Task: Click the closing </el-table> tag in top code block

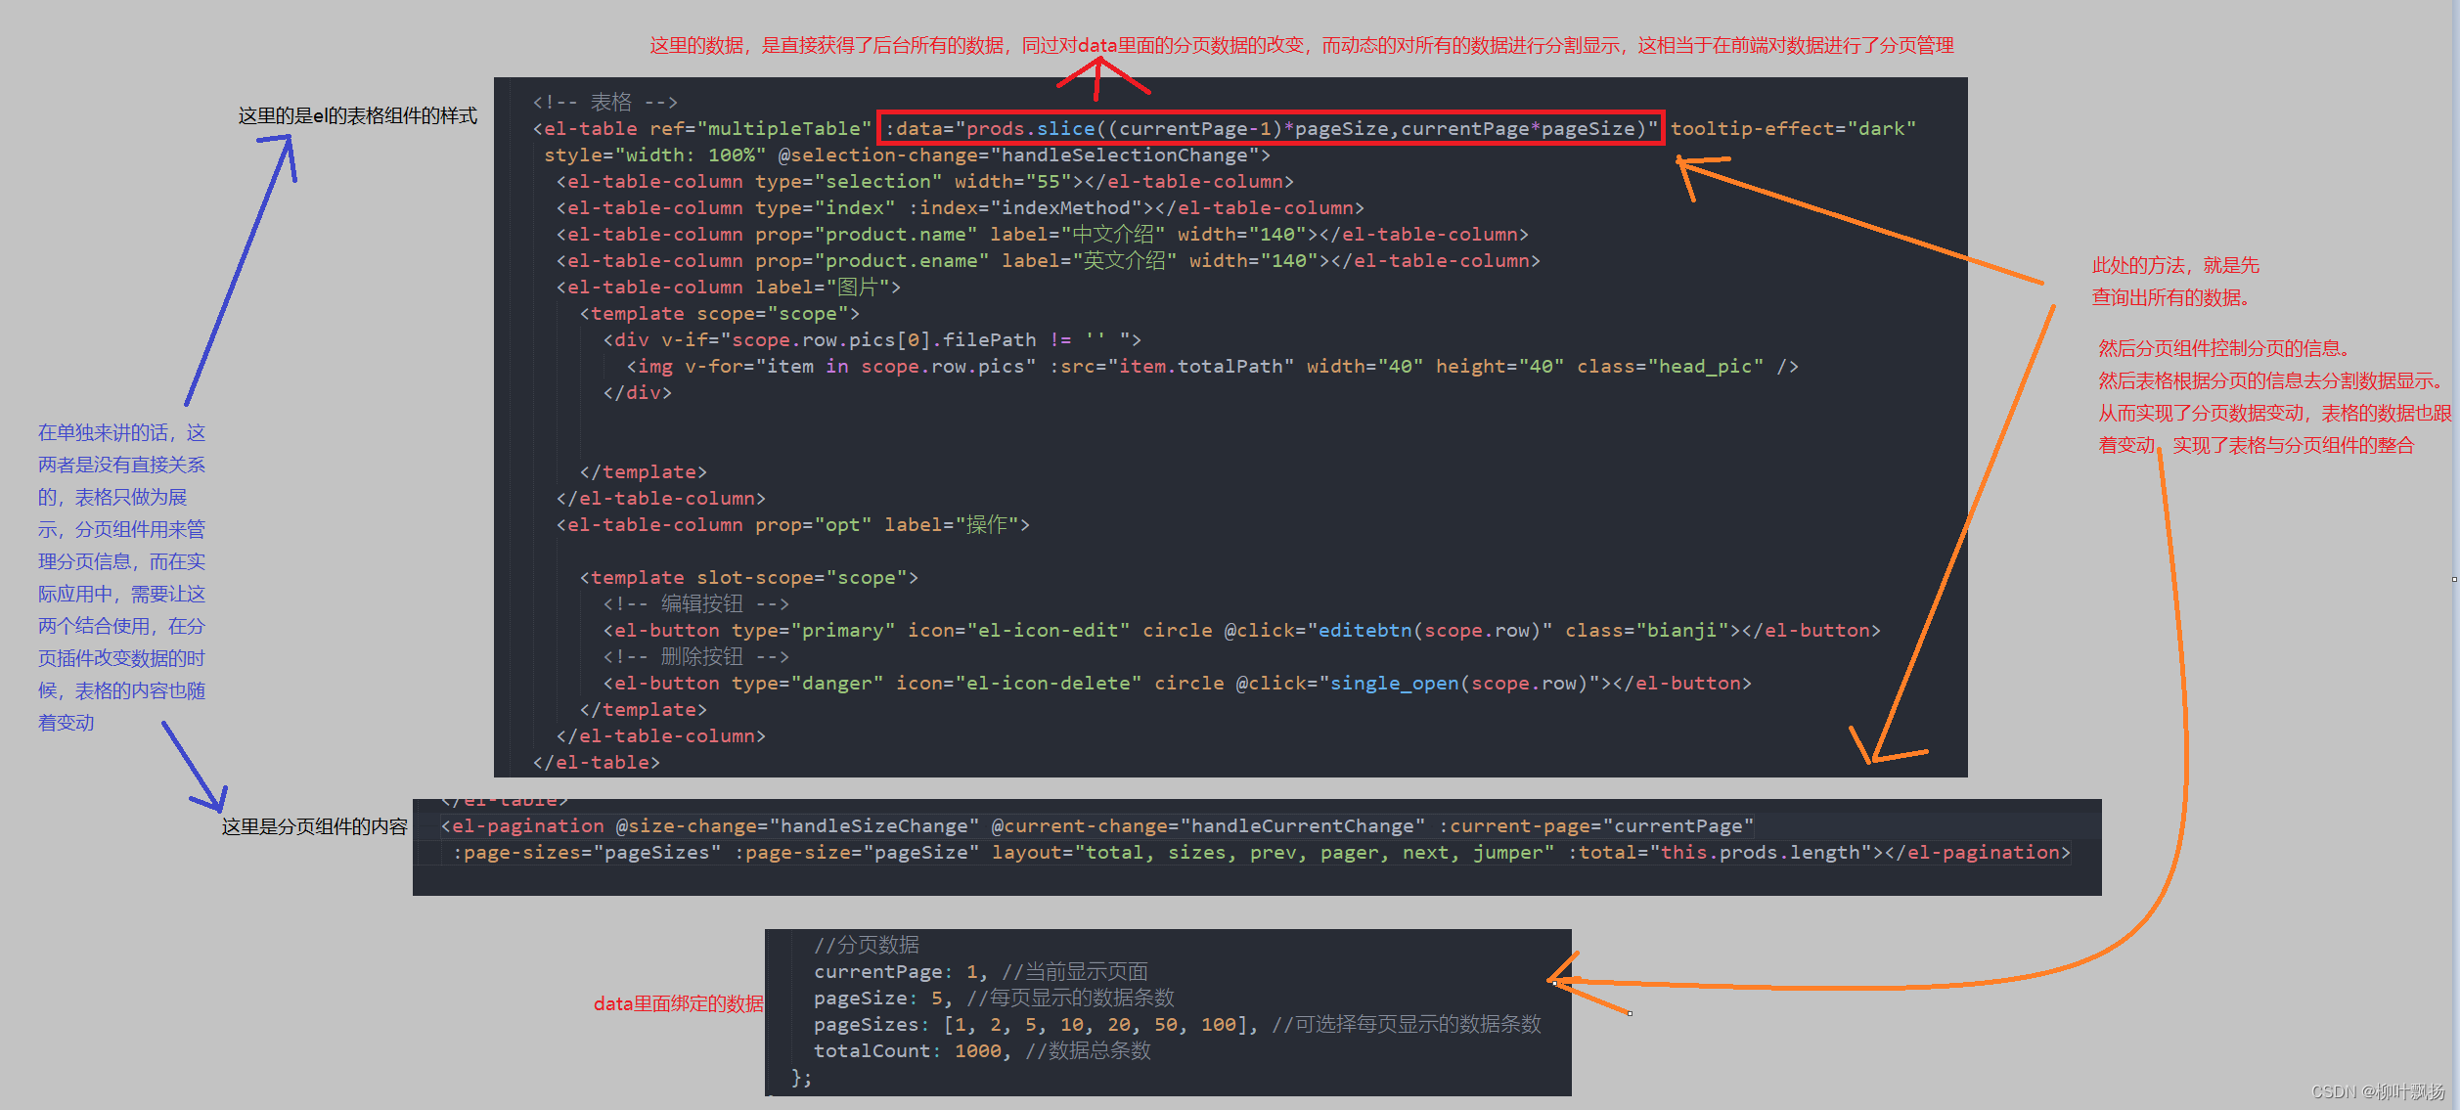Action: pos(596,762)
